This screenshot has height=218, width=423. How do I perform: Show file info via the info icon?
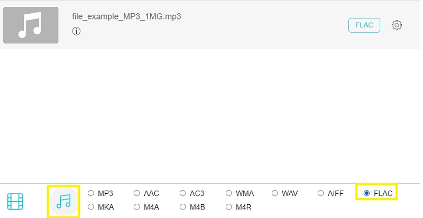click(76, 31)
